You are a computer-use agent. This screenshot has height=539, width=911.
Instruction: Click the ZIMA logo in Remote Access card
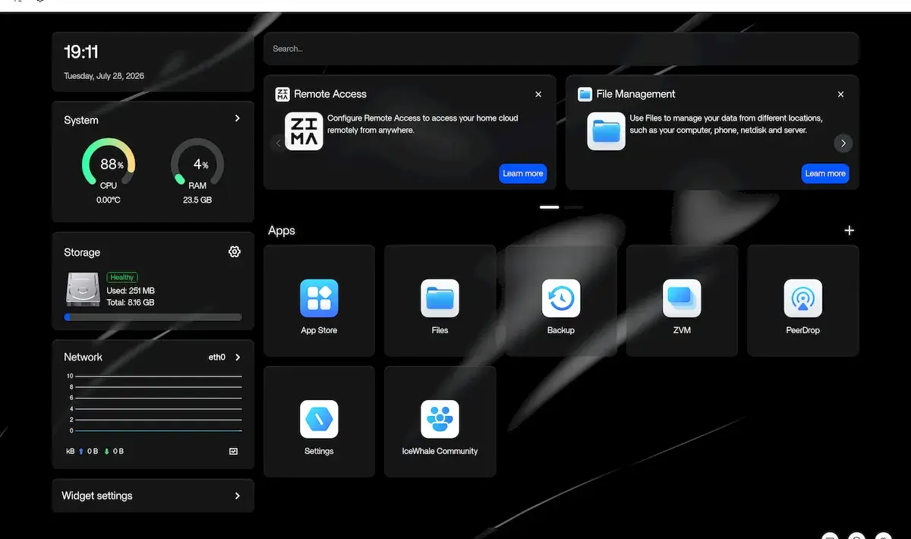304,131
